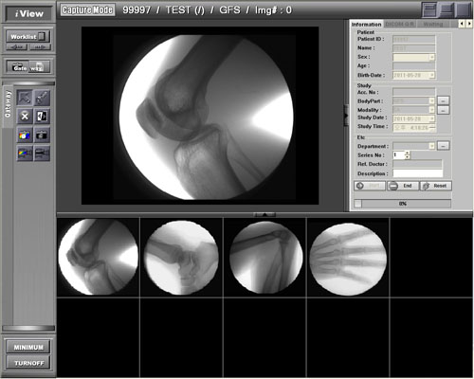Click the color video camera record icon

pyautogui.click(x=25, y=153)
